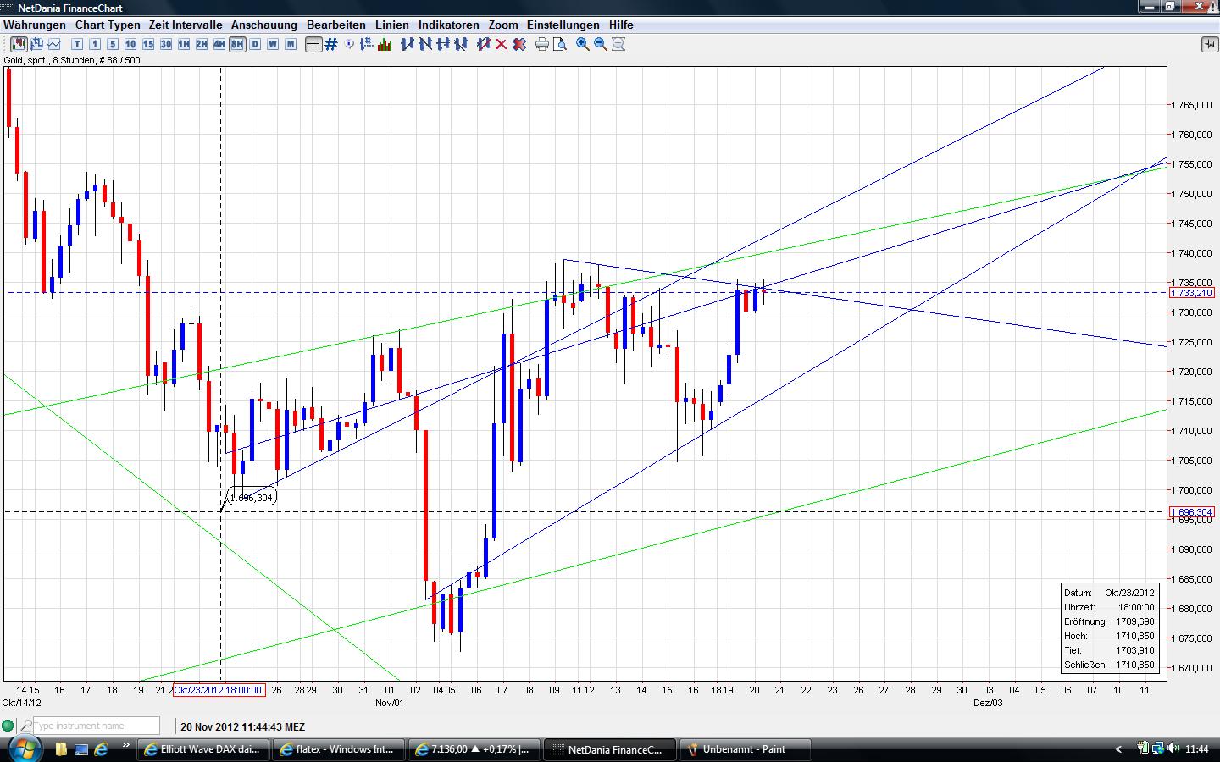Viewport: 1220px width, 762px height.
Task: Enable the grid display toggle
Action: coord(330,45)
